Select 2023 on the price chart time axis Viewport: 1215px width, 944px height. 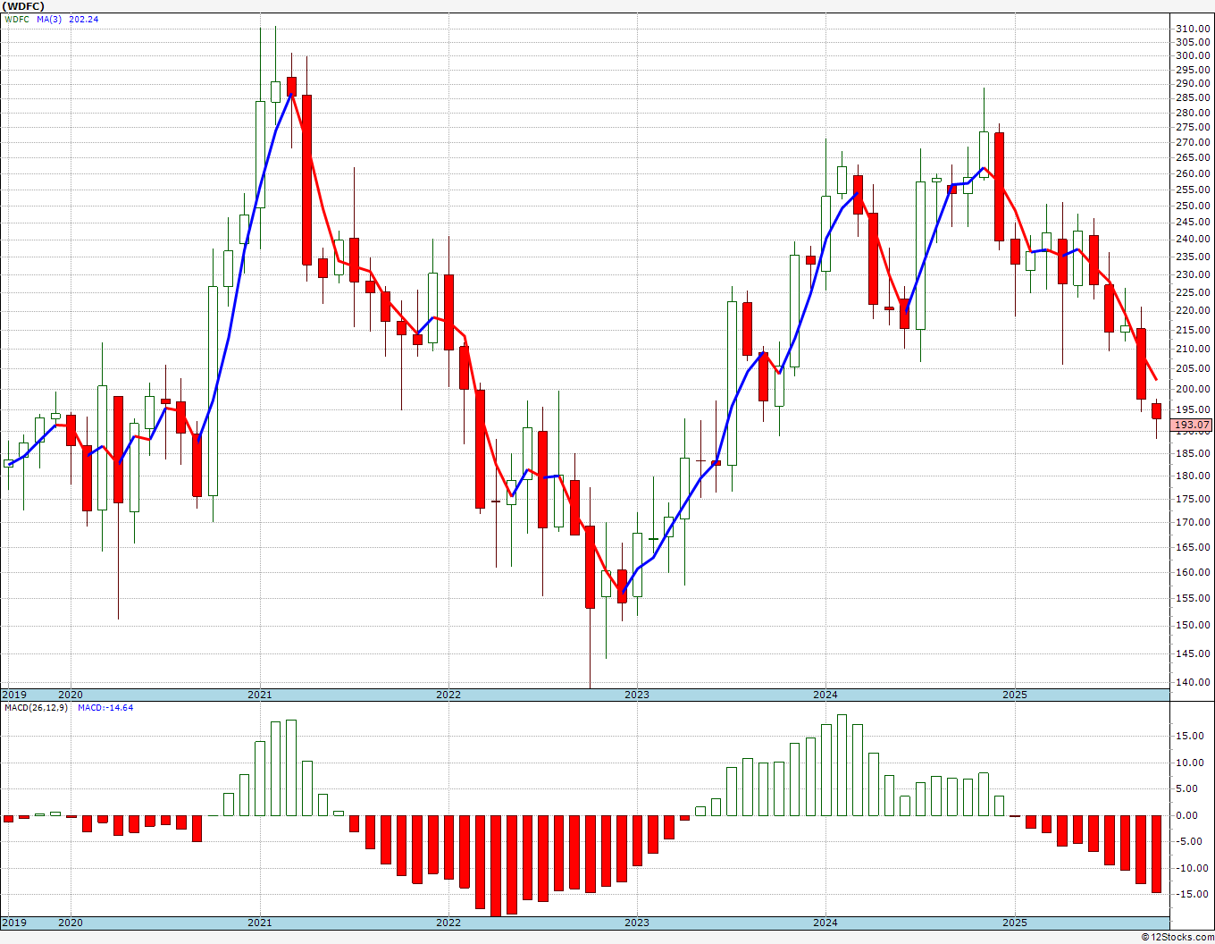click(637, 695)
